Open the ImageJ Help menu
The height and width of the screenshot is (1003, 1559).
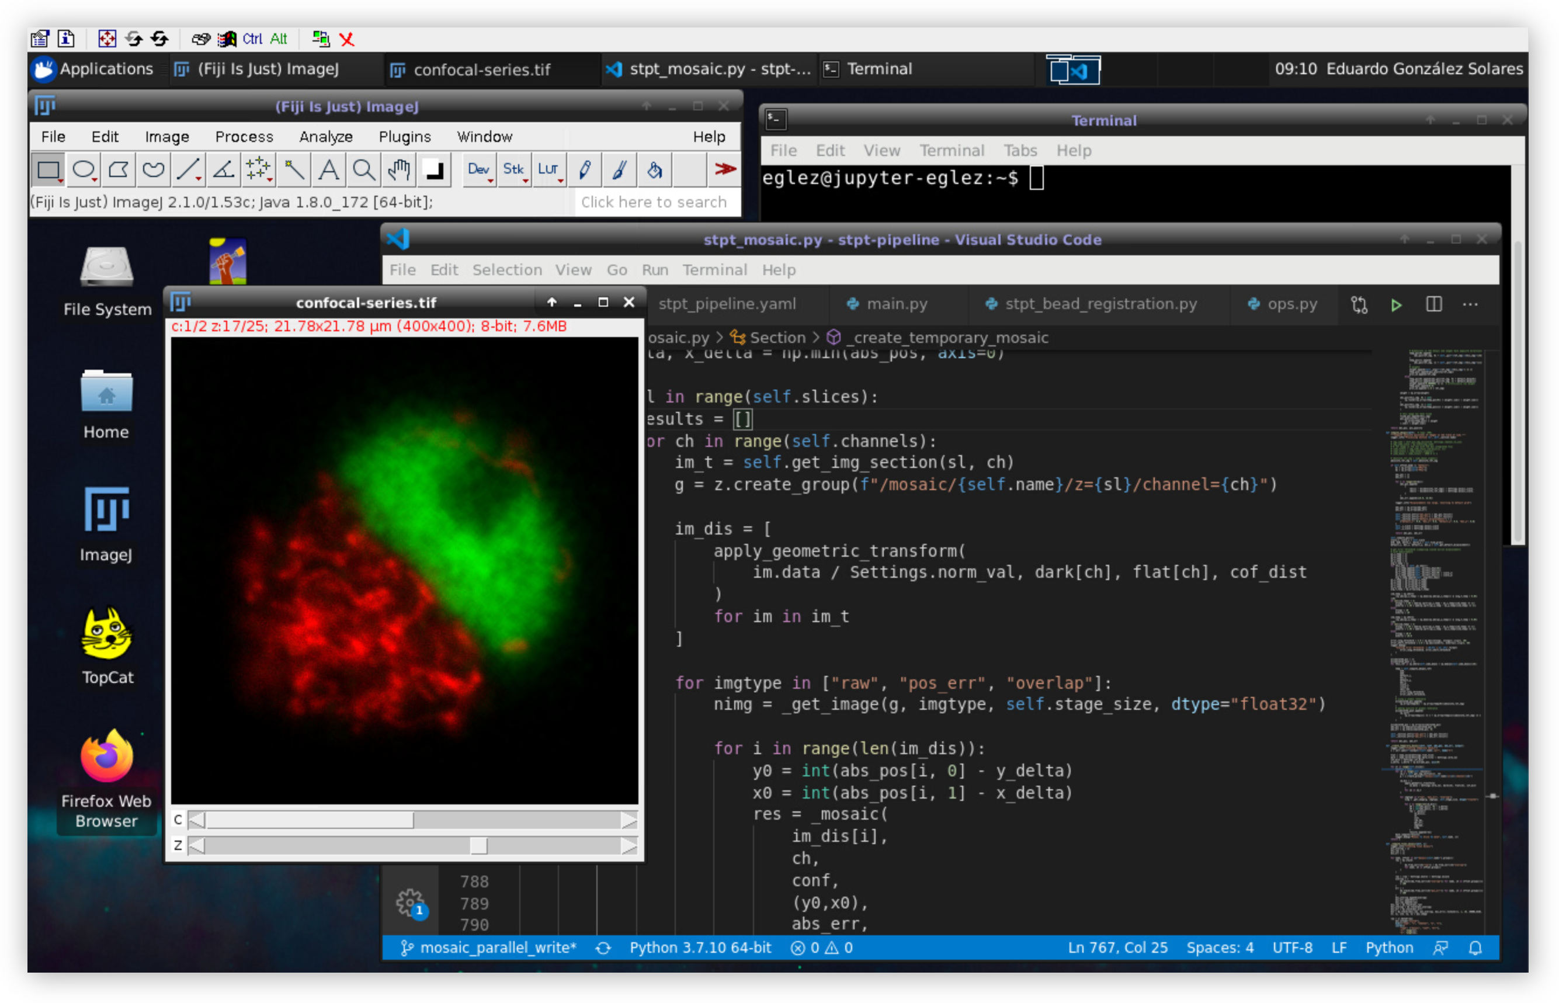pos(709,137)
